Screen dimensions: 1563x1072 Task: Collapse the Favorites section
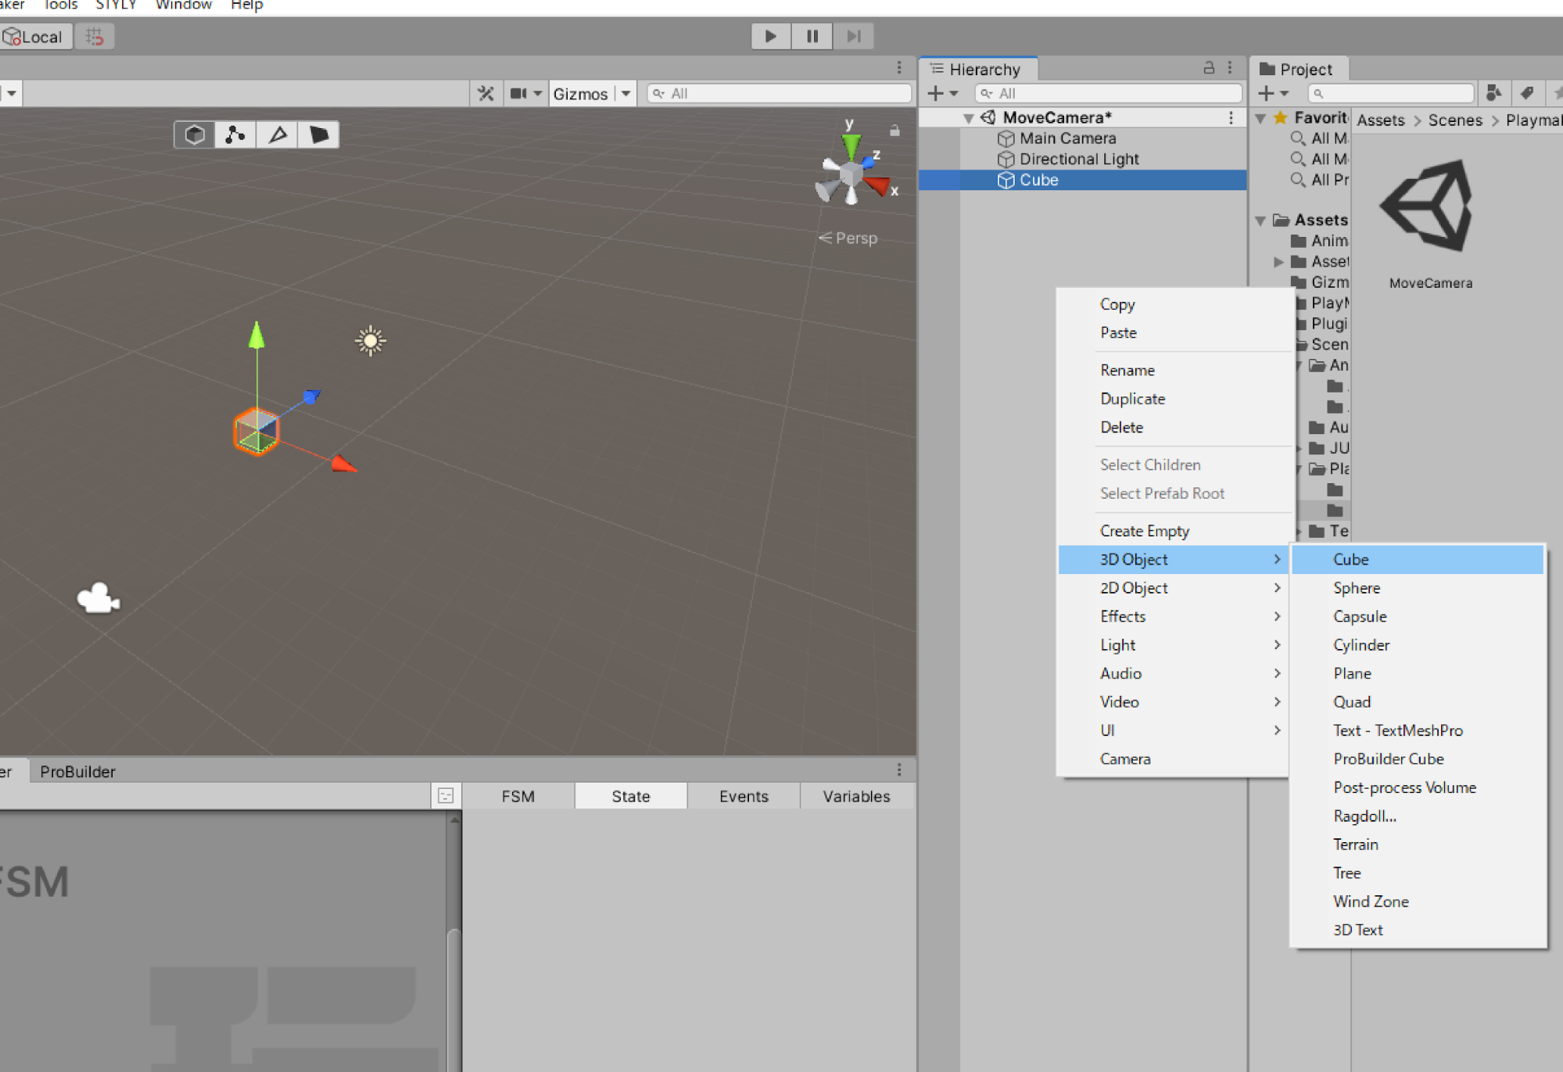coord(1260,118)
